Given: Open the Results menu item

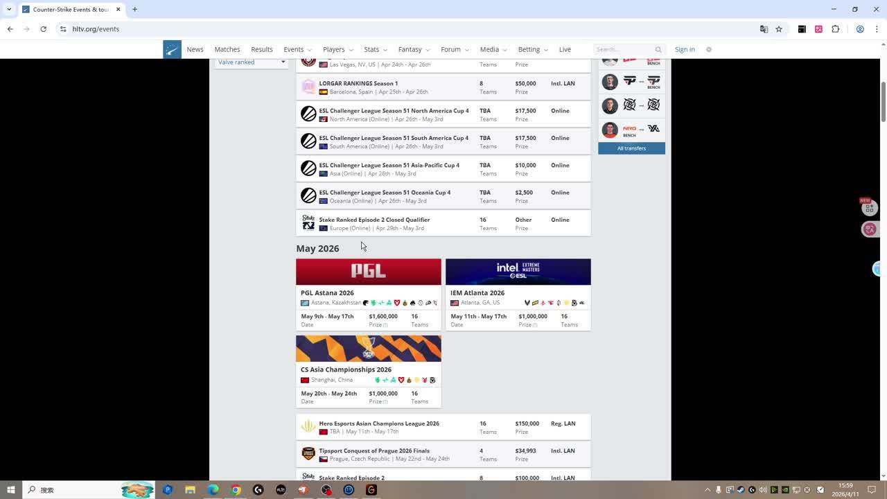Looking at the screenshot, I should (x=261, y=49).
